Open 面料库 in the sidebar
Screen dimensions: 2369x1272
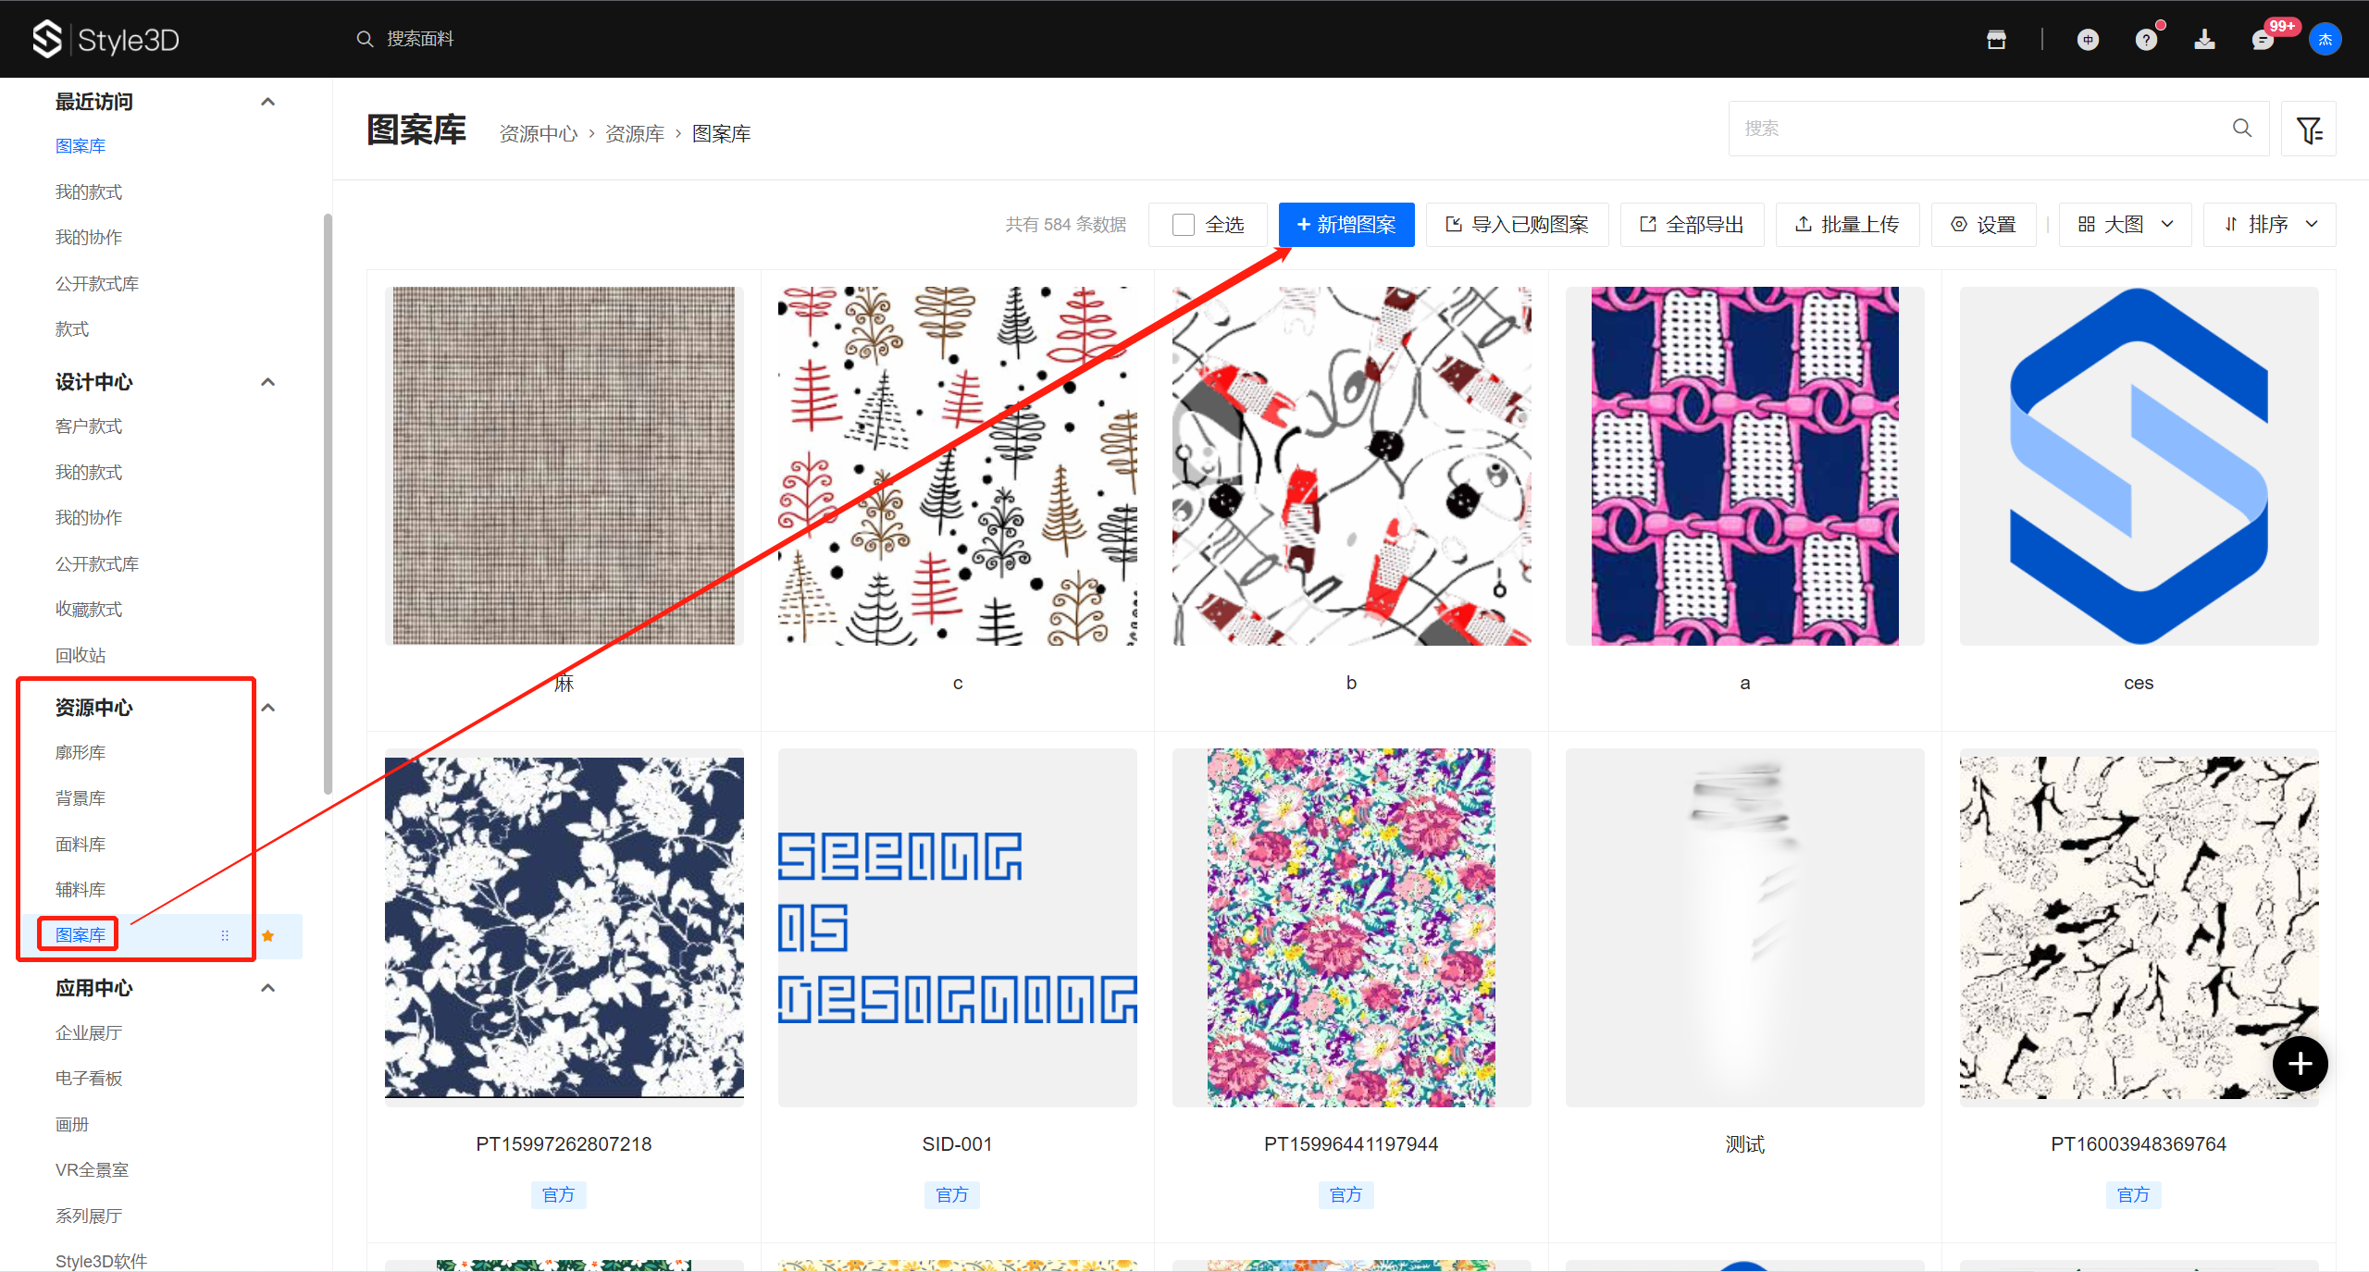click(x=81, y=844)
